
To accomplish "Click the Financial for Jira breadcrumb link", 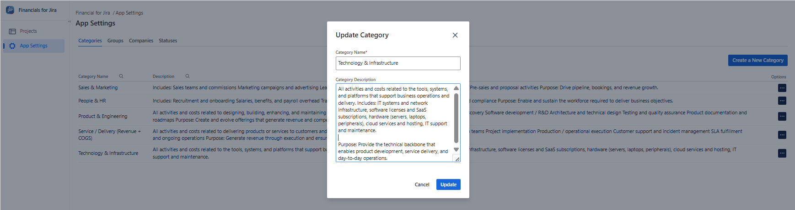I will pos(93,13).
